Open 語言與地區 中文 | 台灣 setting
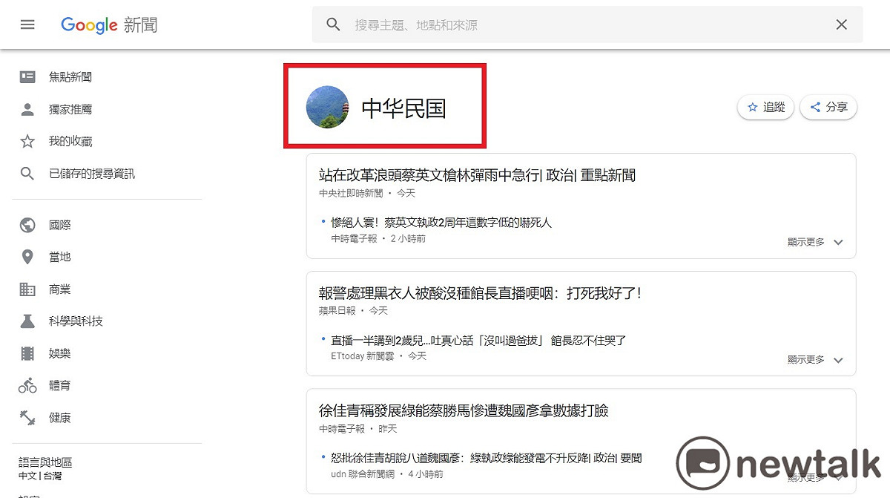 point(45,469)
